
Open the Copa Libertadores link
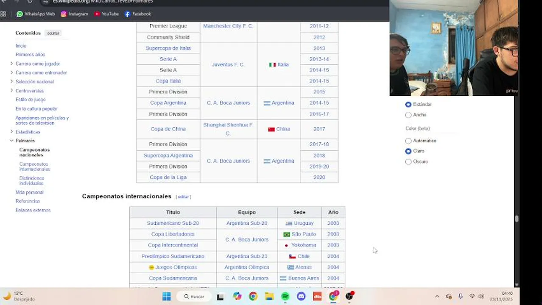[173, 234]
